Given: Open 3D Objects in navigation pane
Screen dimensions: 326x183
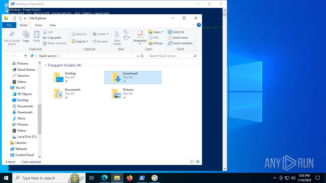Looking at the screenshot, I should point(25,94).
